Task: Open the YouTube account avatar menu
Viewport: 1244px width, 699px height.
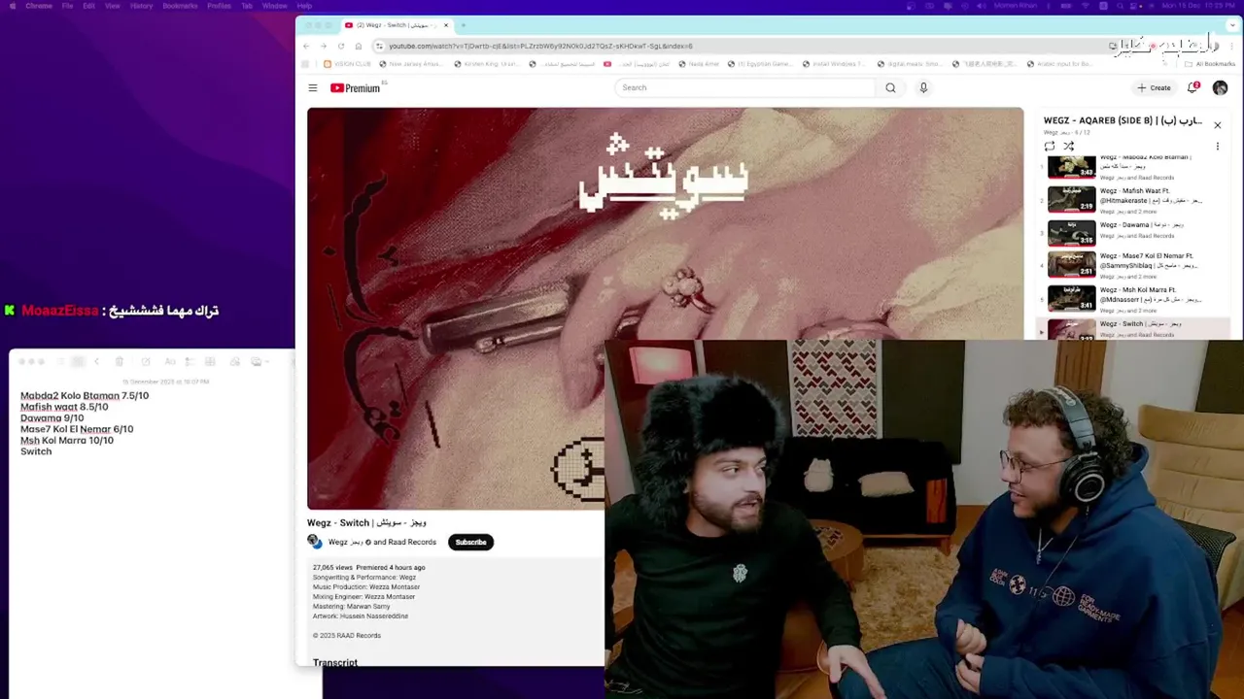Action: 1220,87
